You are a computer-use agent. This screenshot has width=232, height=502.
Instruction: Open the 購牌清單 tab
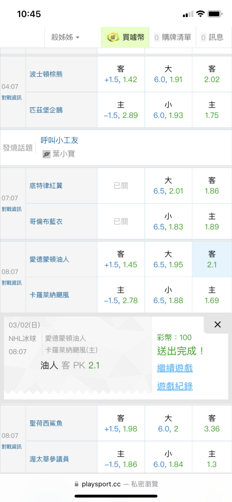(172, 38)
